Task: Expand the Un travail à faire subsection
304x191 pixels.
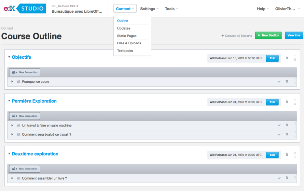Action: pyautogui.click(x=12, y=125)
